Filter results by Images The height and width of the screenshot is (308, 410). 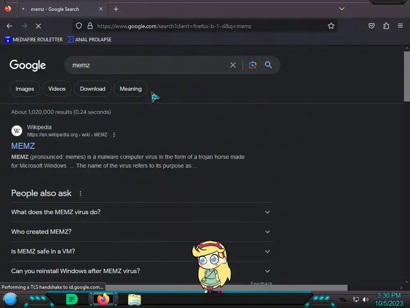(x=25, y=89)
